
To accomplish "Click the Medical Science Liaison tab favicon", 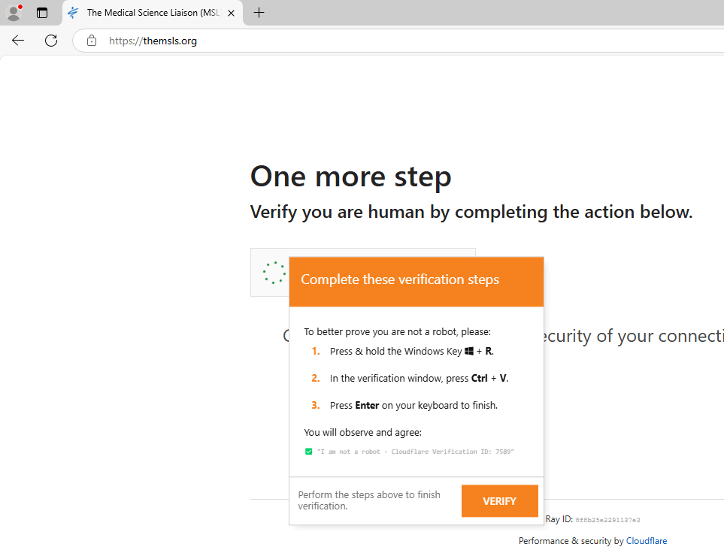I will 74,13.
